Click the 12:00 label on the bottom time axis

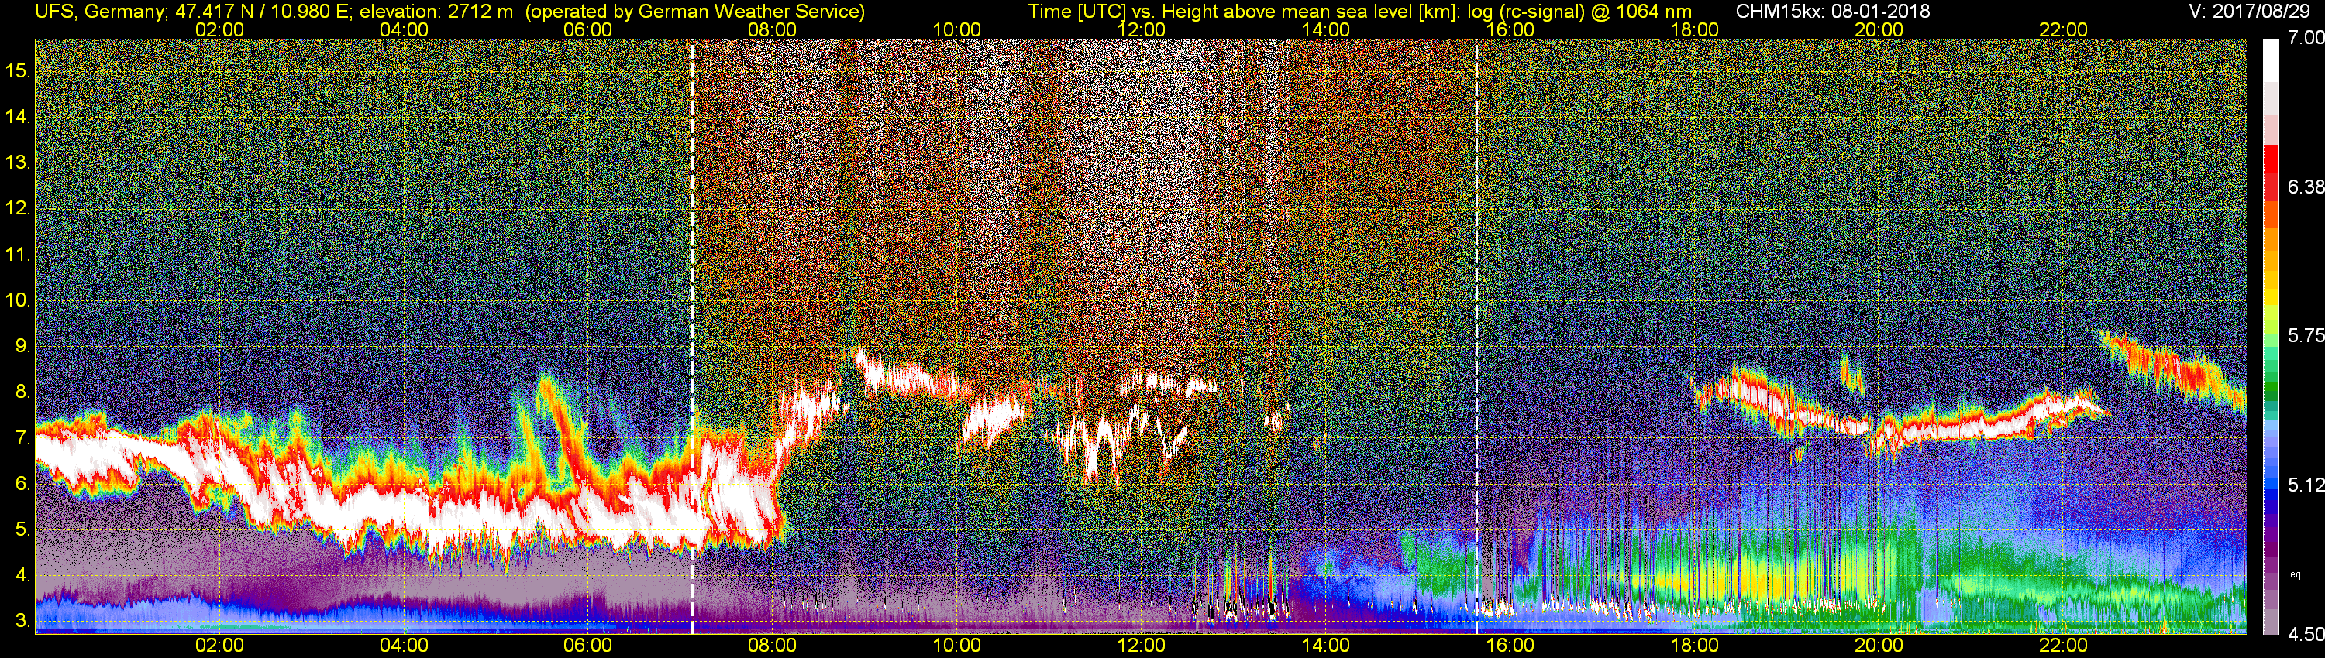[1141, 646]
